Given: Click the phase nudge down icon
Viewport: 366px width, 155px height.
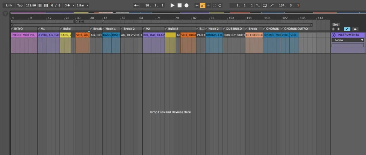Looking at the screenshot, I should pyautogui.click(x=40, y=5).
